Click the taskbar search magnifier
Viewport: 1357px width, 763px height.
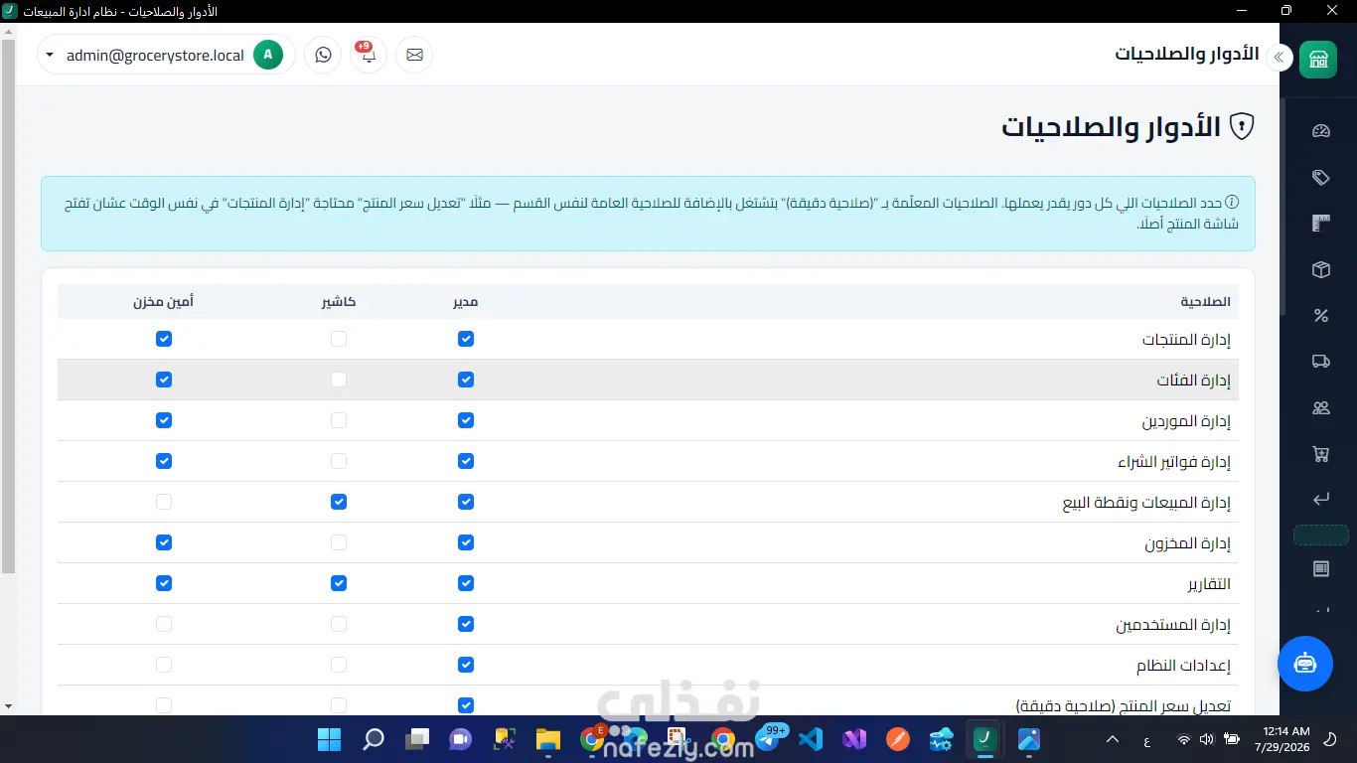coord(374,739)
